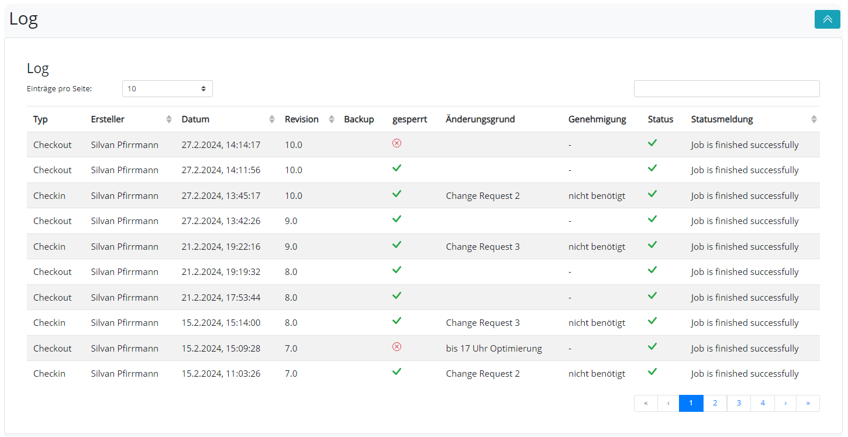Click the search field above the table
The height and width of the screenshot is (437, 848).
pyautogui.click(x=726, y=89)
